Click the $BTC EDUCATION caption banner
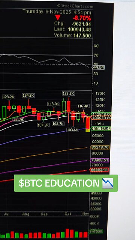 click(66, 183)
